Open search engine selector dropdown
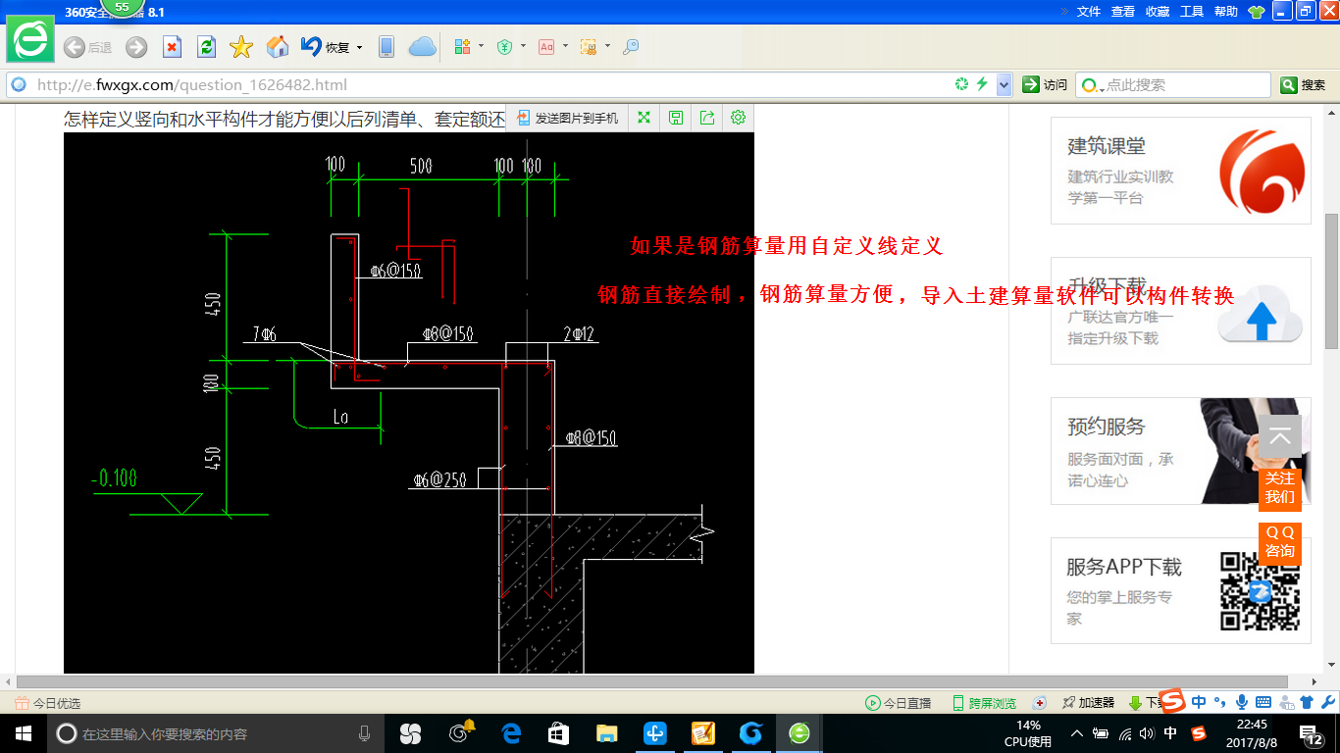Screen dimensions: 1340x753 (x=1091, y=85)
